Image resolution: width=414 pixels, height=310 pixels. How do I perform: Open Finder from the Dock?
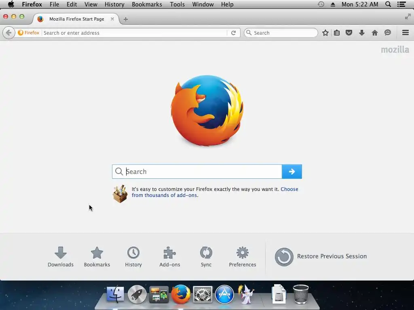point(115,294)
